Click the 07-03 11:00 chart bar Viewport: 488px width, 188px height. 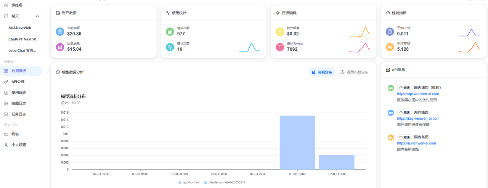tap(337, 162)
